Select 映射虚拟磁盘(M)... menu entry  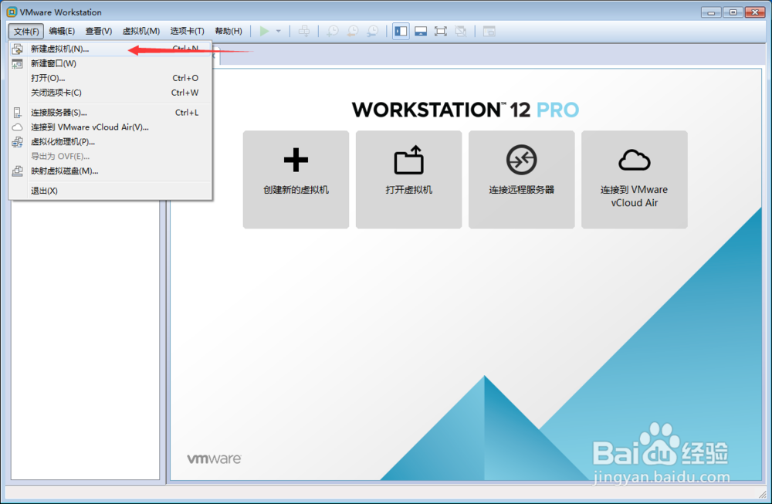pyautogui.click(x=110, y=171)
